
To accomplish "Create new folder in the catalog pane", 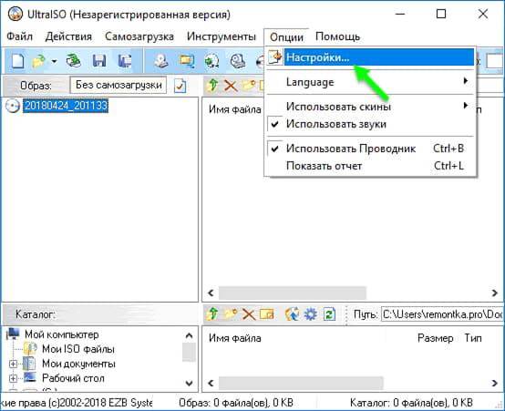I will pos(231,313).
